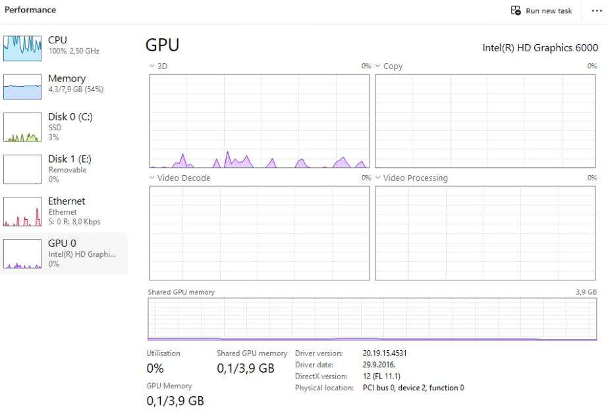Click the Shared GPU memory graph
This screenshot has width=606, height=416.
(372, 319)
